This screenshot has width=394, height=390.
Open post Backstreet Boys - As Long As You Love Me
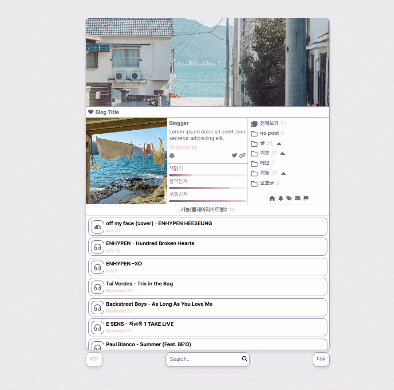(x=159, y=304)
